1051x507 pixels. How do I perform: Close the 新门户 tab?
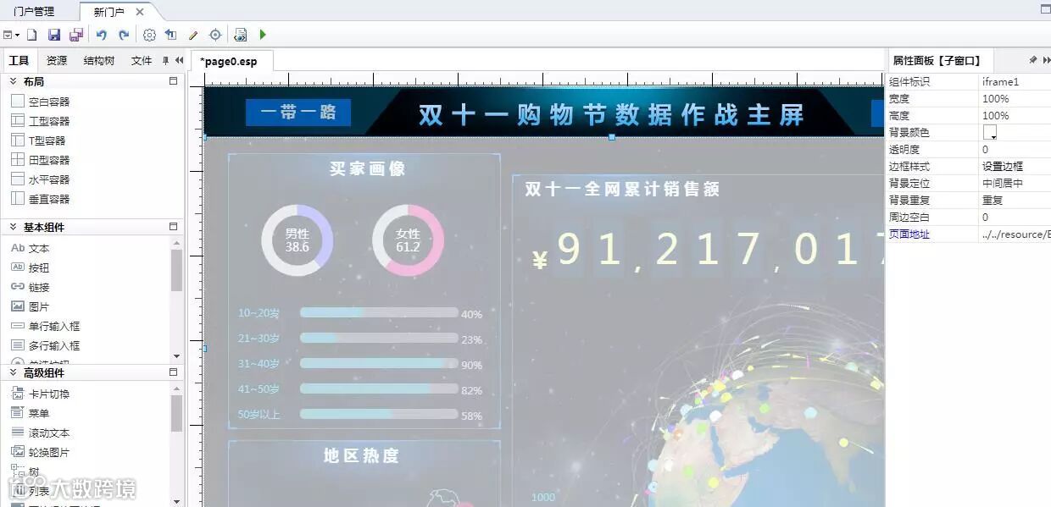click(x=140, y=12)
